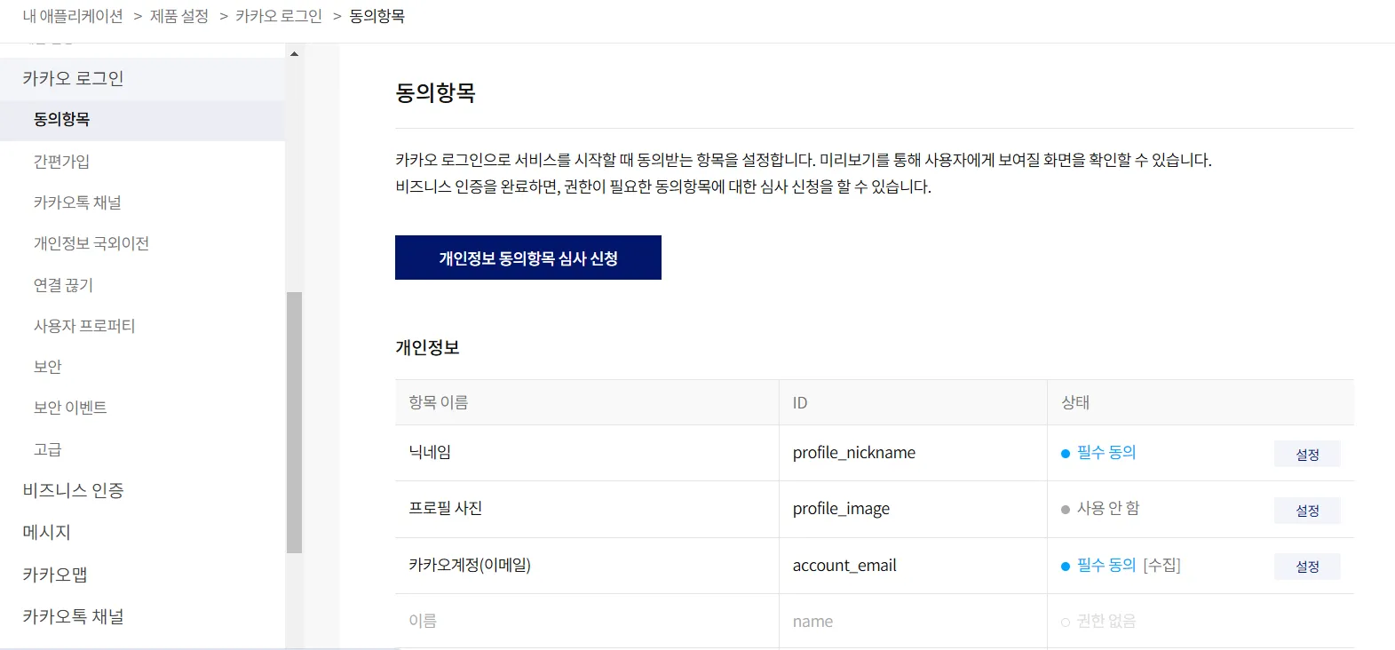The image size is (1395, 650).
Task: Click the name ID cell
Action: pyautogui.click(x=913, y=622)
